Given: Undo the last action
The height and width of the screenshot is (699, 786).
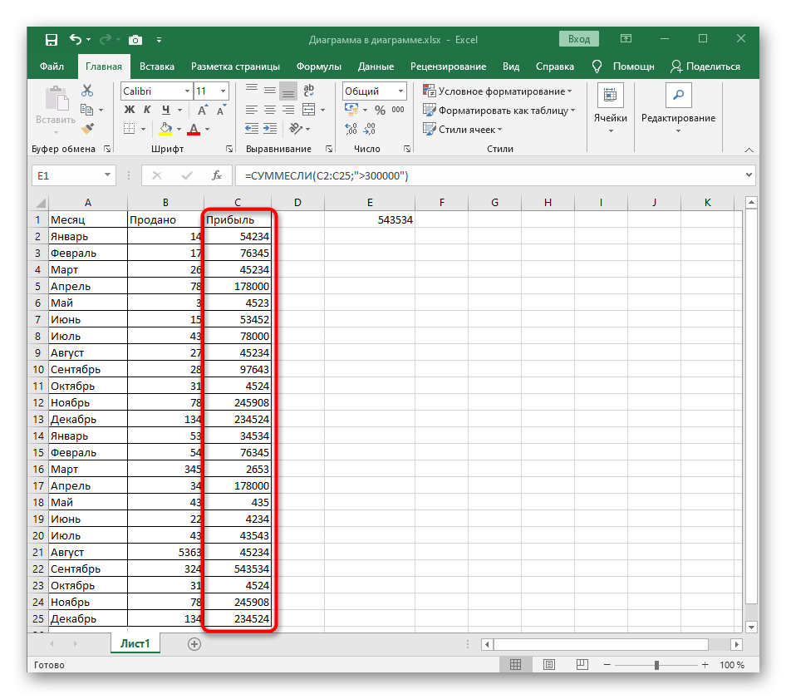Looking at the screenshot, I should click(x=75, y=39).
